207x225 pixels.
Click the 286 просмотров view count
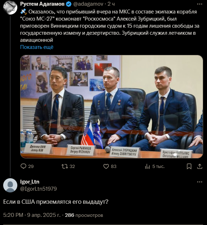point(84,215)
